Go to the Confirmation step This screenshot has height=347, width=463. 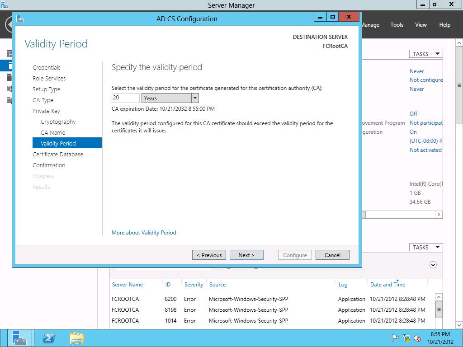tap(49, 165)
